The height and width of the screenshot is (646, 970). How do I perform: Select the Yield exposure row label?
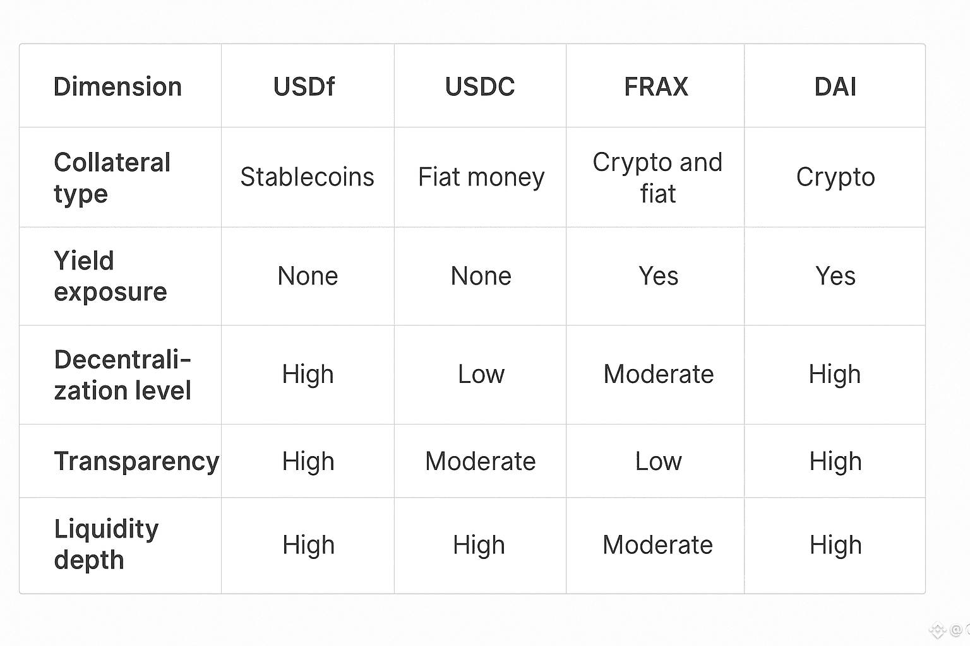pyautogui.click(x=110, y=276)
